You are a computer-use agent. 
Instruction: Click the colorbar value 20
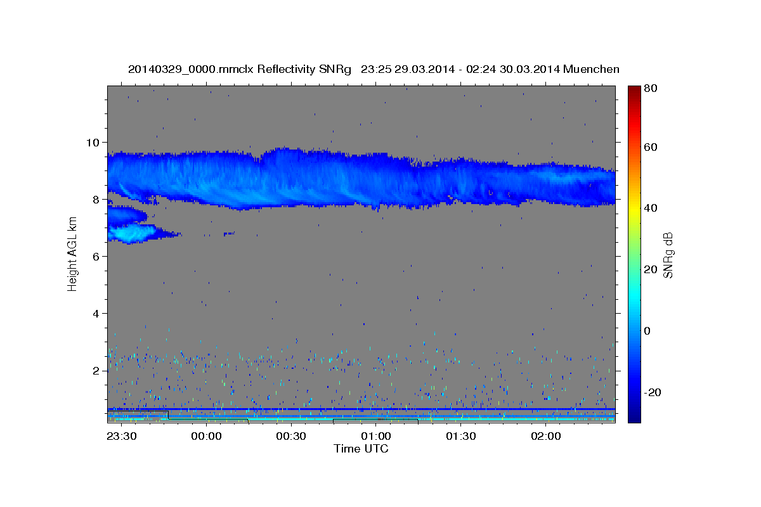651,269
